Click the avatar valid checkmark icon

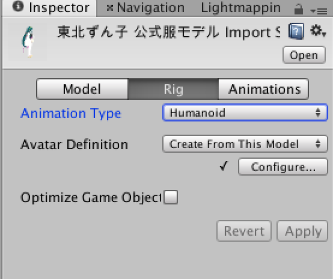[x=224, y=167]
